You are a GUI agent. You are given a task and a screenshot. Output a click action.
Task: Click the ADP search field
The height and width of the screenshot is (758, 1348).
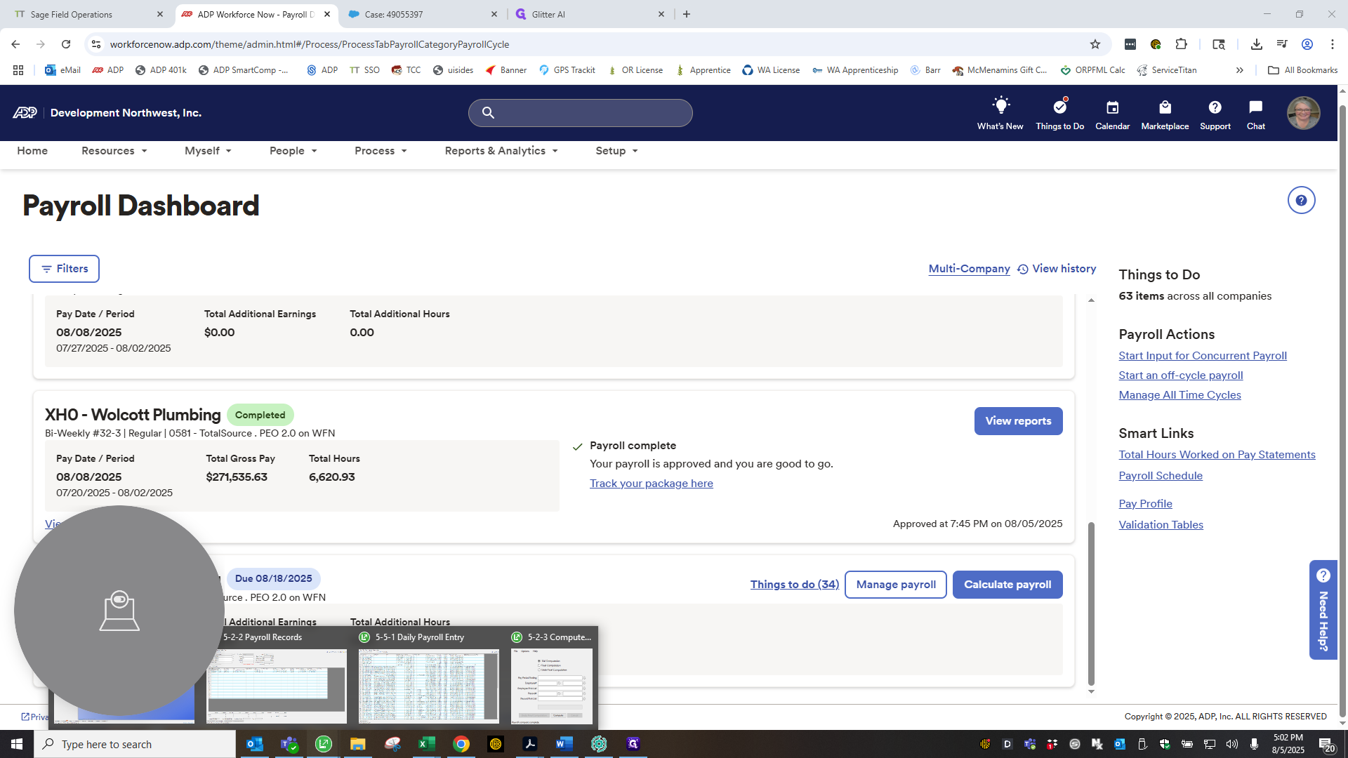coord(580,113)
